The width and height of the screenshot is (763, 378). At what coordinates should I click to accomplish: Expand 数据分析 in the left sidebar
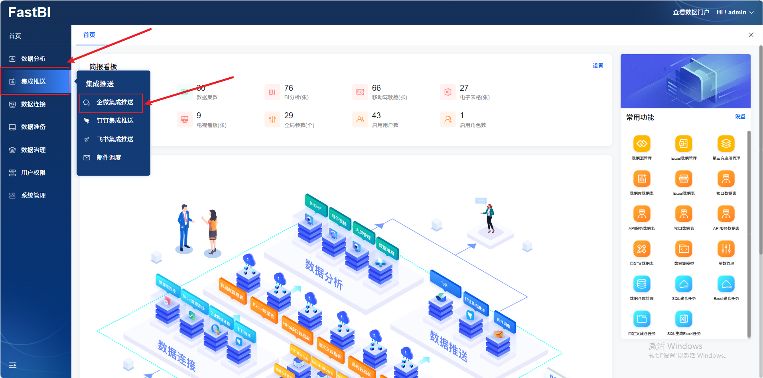click(34, 59)
